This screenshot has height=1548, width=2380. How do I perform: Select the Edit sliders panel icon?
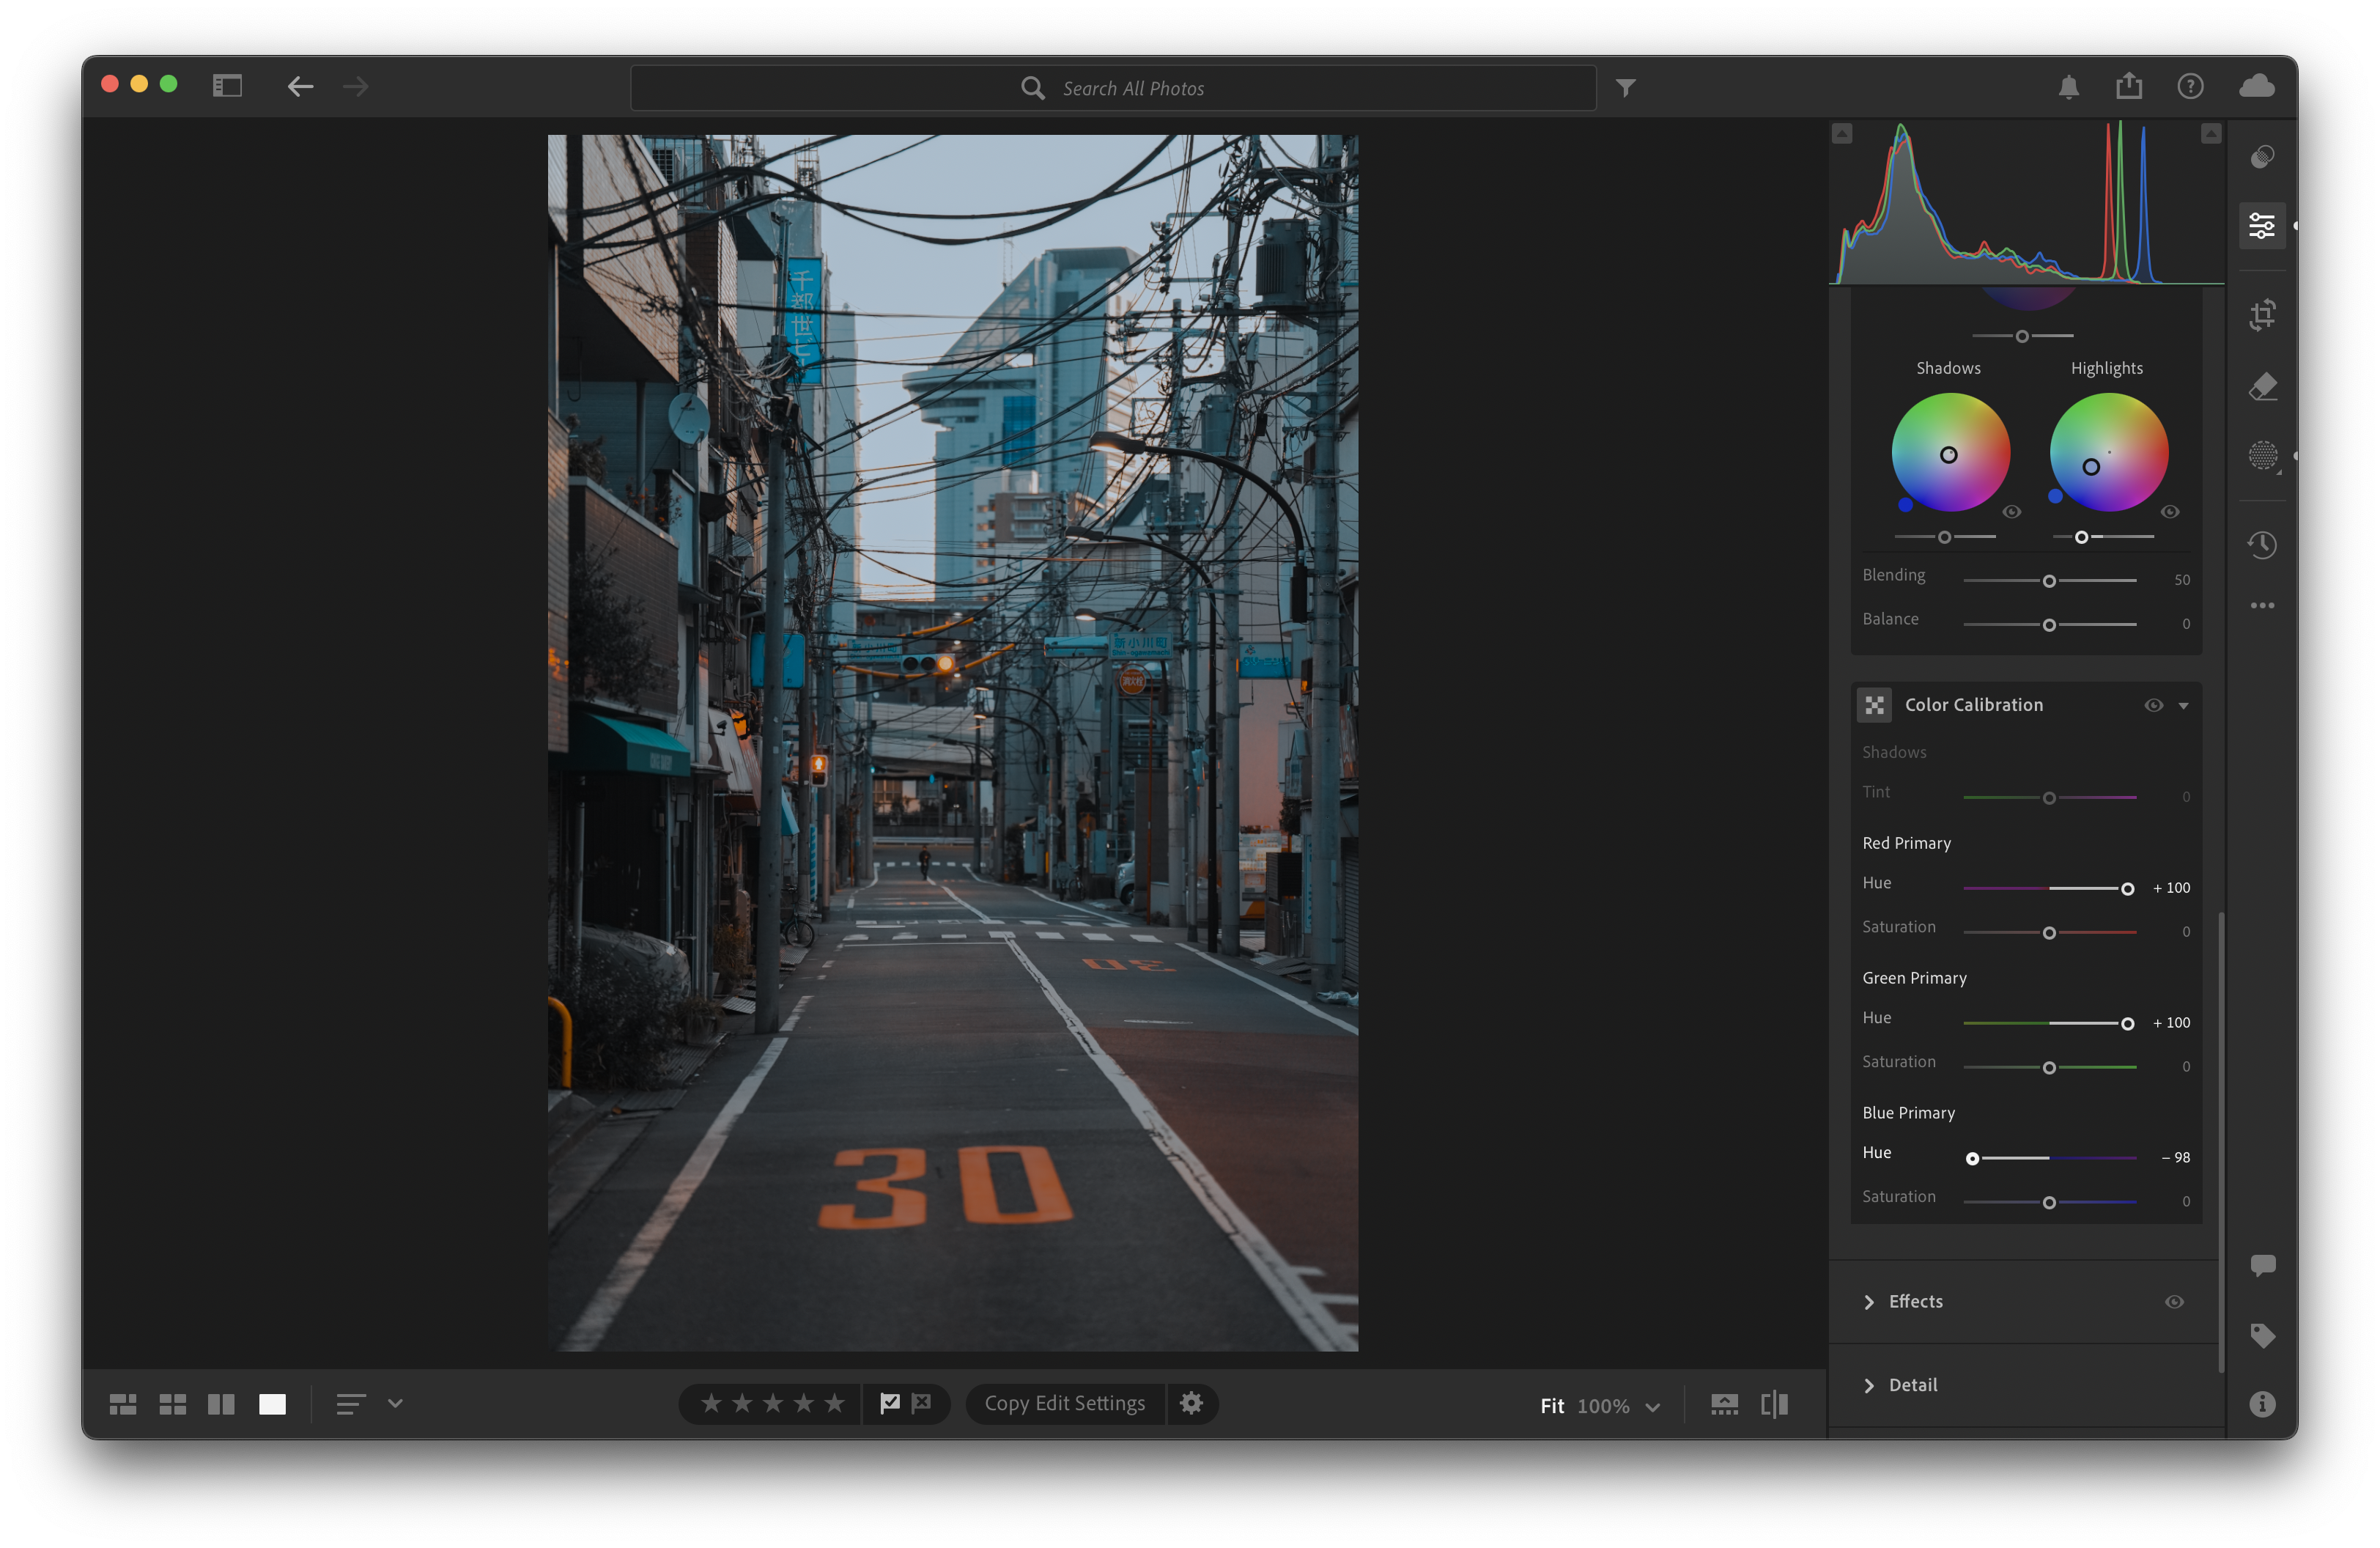(2262, 225)
